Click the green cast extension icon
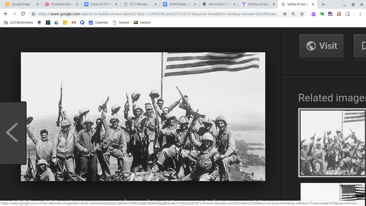The height and width of the screenshot is (206, 366). pyautogui.click(x=321, y=14)
